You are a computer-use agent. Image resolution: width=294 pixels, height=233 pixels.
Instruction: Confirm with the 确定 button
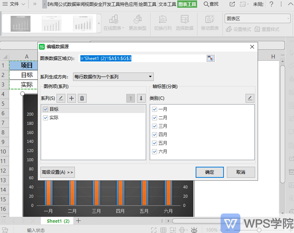pos(210,172)
